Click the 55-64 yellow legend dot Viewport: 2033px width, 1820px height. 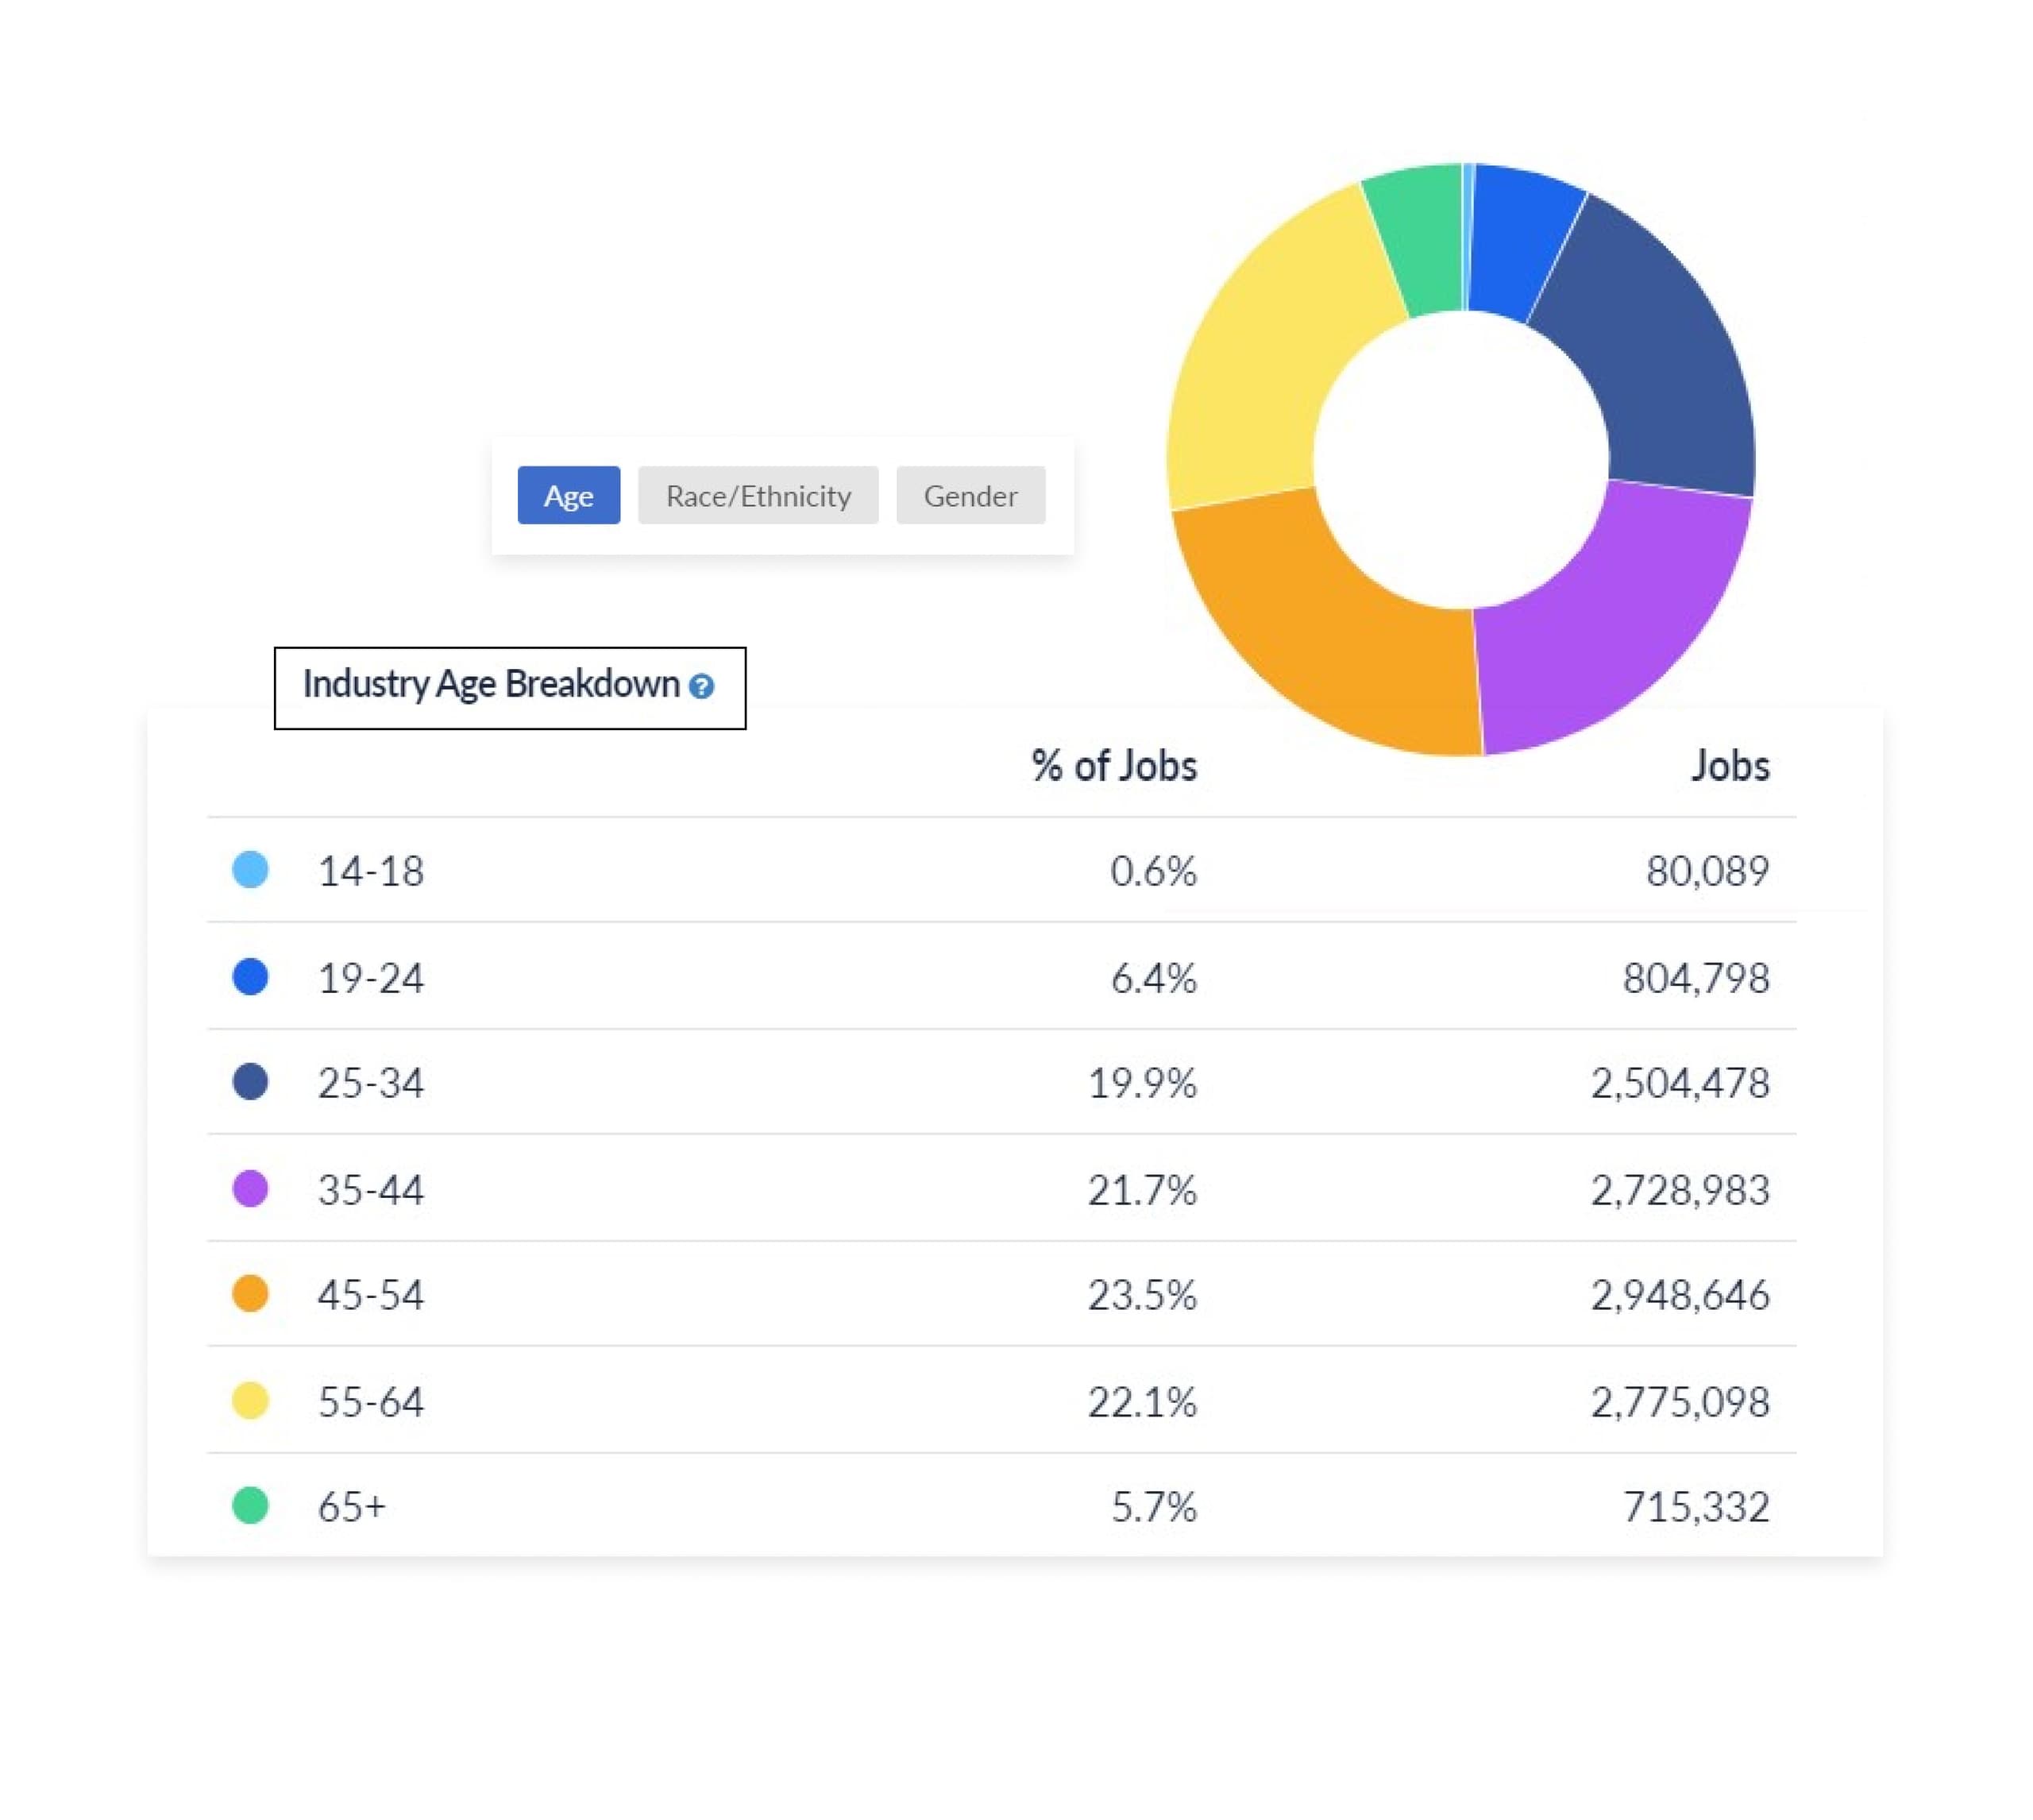coord(250,1400)
